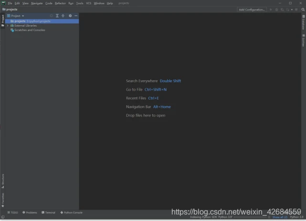The height and width of the screenshot is (221, 306).
Task: Open the Refactor menu
Action: pyautogui.click(x=60, y=3)
